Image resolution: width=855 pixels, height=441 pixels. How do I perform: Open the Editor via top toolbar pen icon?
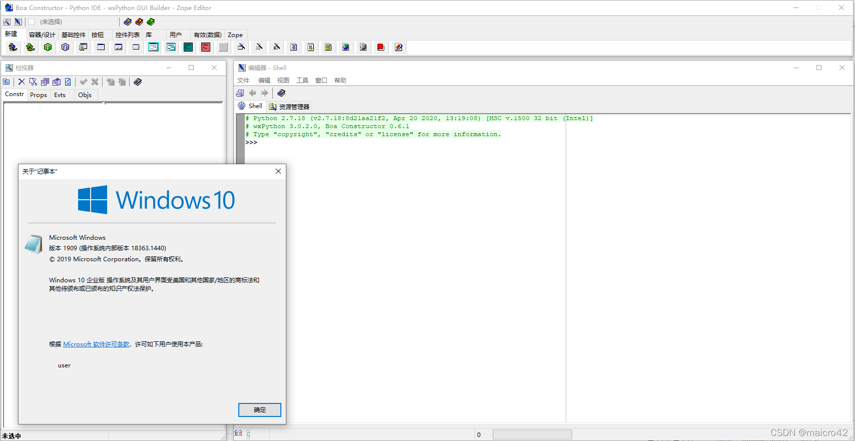coord(18,22)
